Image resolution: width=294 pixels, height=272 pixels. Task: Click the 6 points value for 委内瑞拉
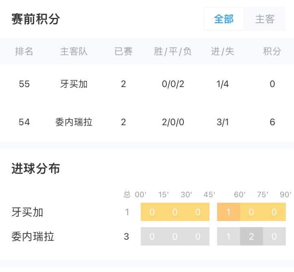272,122
